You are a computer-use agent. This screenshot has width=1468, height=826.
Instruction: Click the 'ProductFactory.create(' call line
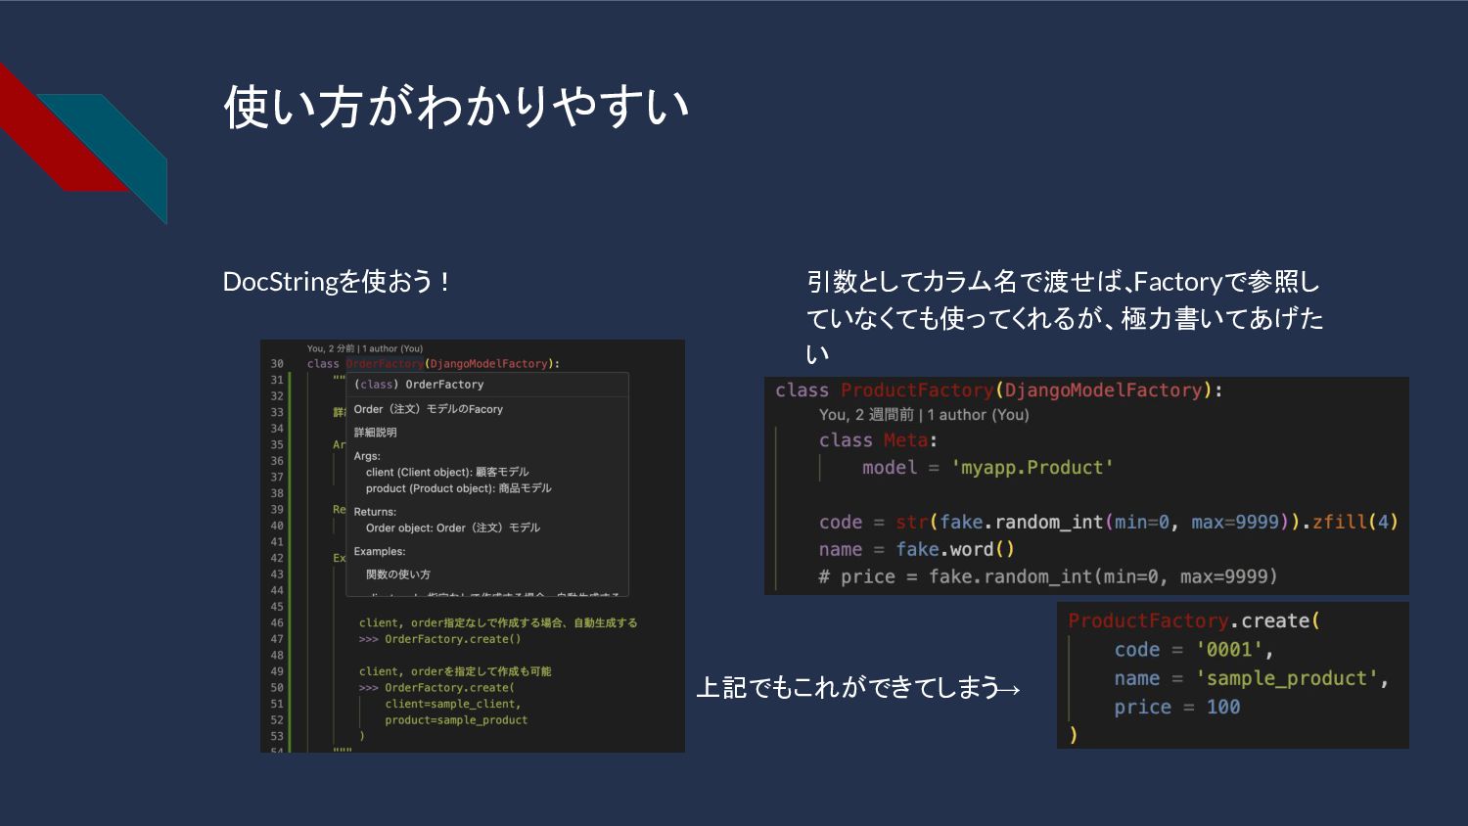1194,621
